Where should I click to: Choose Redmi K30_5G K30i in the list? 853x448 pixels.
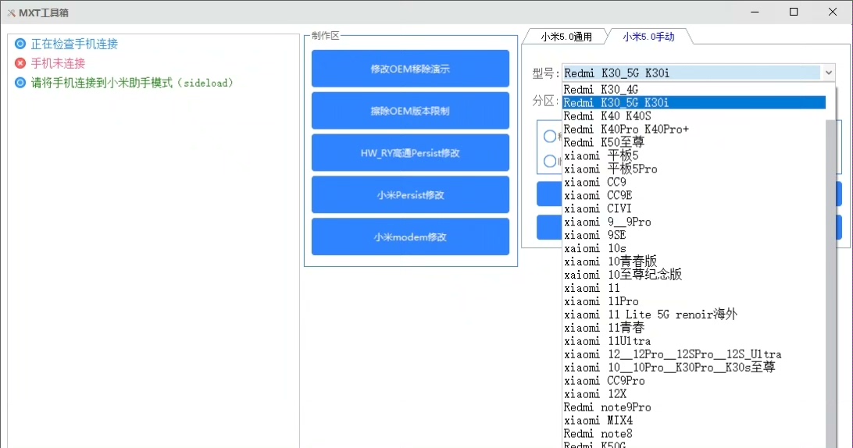coord(694,102)
